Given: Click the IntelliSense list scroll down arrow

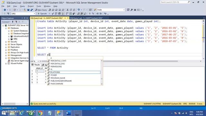Looking at the screenshot, I should point(102,84).
